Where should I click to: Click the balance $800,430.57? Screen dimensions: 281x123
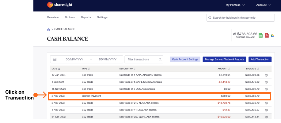(252, 110)
